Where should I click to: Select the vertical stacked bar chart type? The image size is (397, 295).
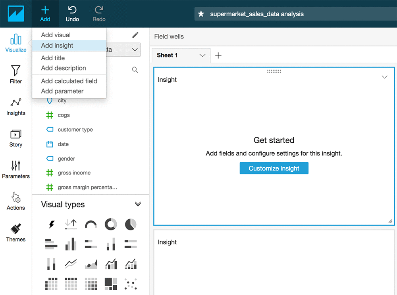pyautogui.click(x=111, y=244)
